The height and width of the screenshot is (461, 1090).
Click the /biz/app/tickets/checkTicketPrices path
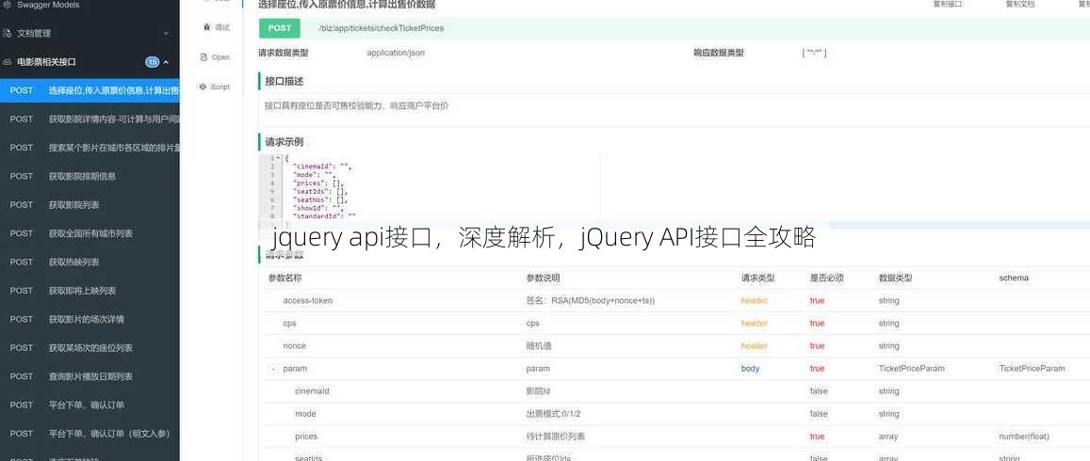pyautogui.click(x=381, y=28)
